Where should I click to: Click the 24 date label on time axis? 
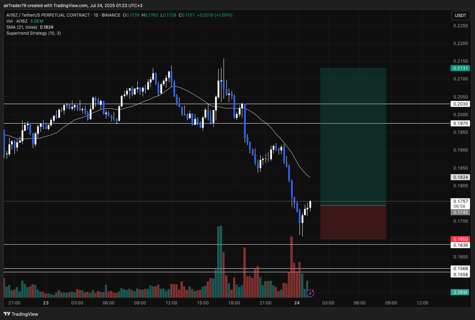pyautogui.click(x=297, y=303)
